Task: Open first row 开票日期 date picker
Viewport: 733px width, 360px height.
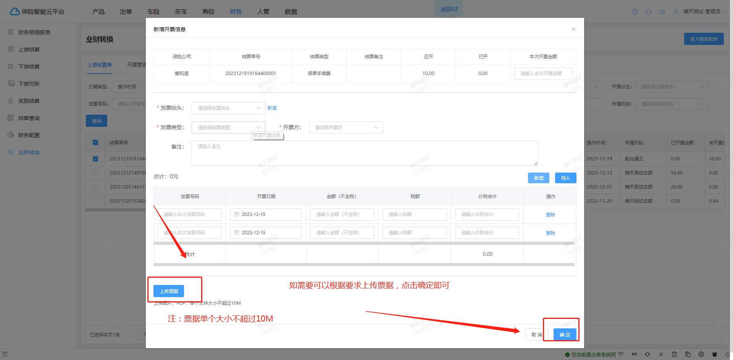Action: [266, 214]
